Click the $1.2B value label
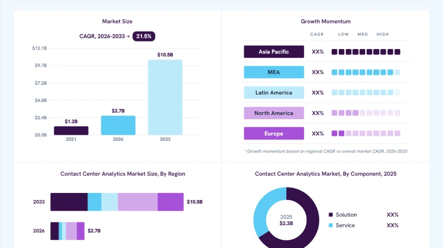Viewport: 443px width, 248px height. 71,121
